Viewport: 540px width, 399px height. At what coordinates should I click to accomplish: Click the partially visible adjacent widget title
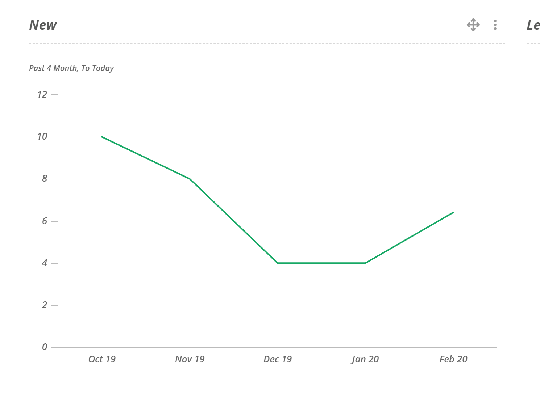[533, 25]
